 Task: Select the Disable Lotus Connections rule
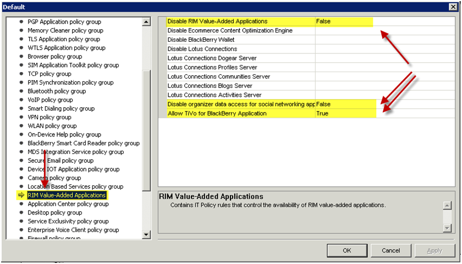(202, 49)
